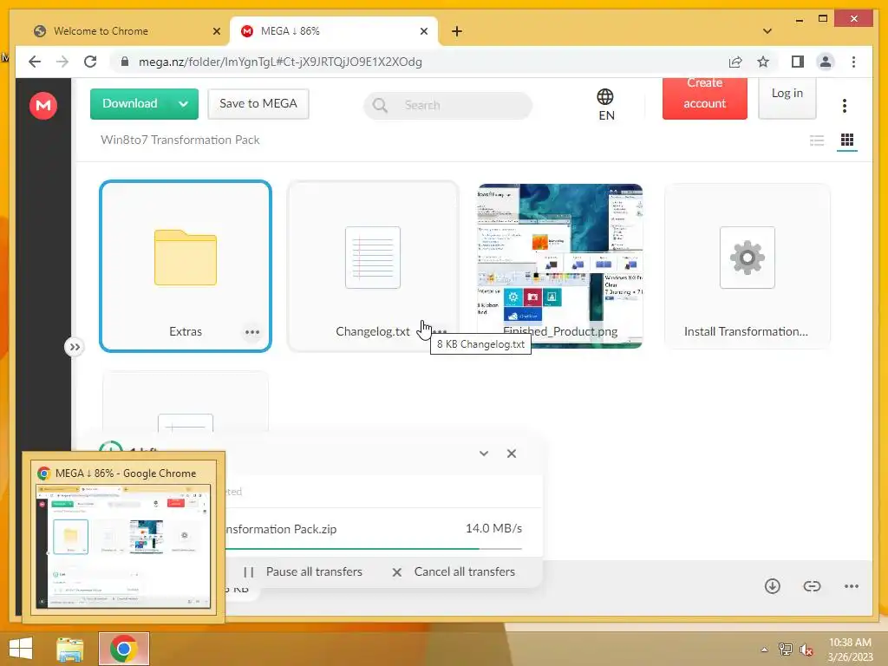Switch to the Welcome to Chrome tab
This screenshot has height=666, width=888.
pos(125,31)
